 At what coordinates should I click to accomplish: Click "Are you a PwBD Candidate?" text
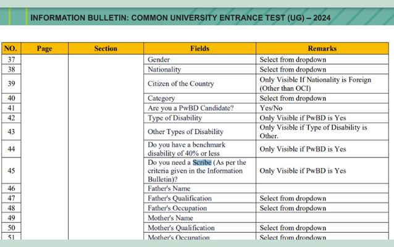tap(190, 108)
